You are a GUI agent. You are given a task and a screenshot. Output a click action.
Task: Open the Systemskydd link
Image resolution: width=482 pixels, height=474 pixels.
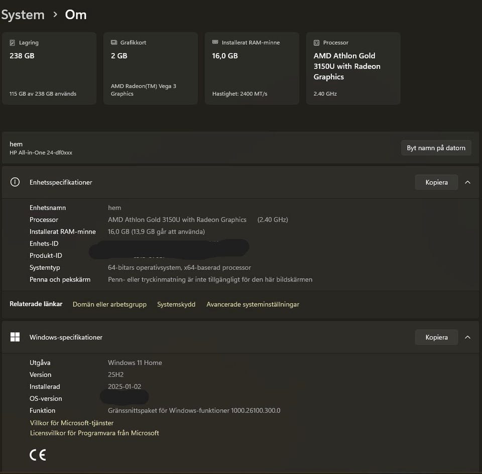176,304
